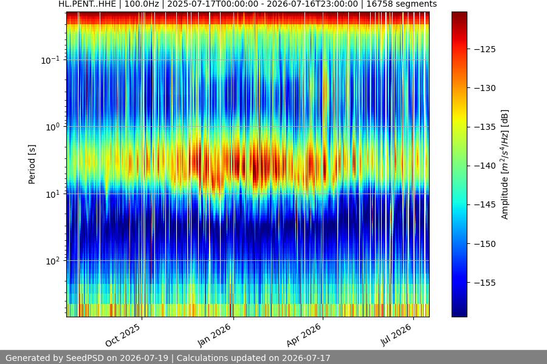Click the −130 colorbar tick label
Viewport: 547px width, 364px height.
485,88
